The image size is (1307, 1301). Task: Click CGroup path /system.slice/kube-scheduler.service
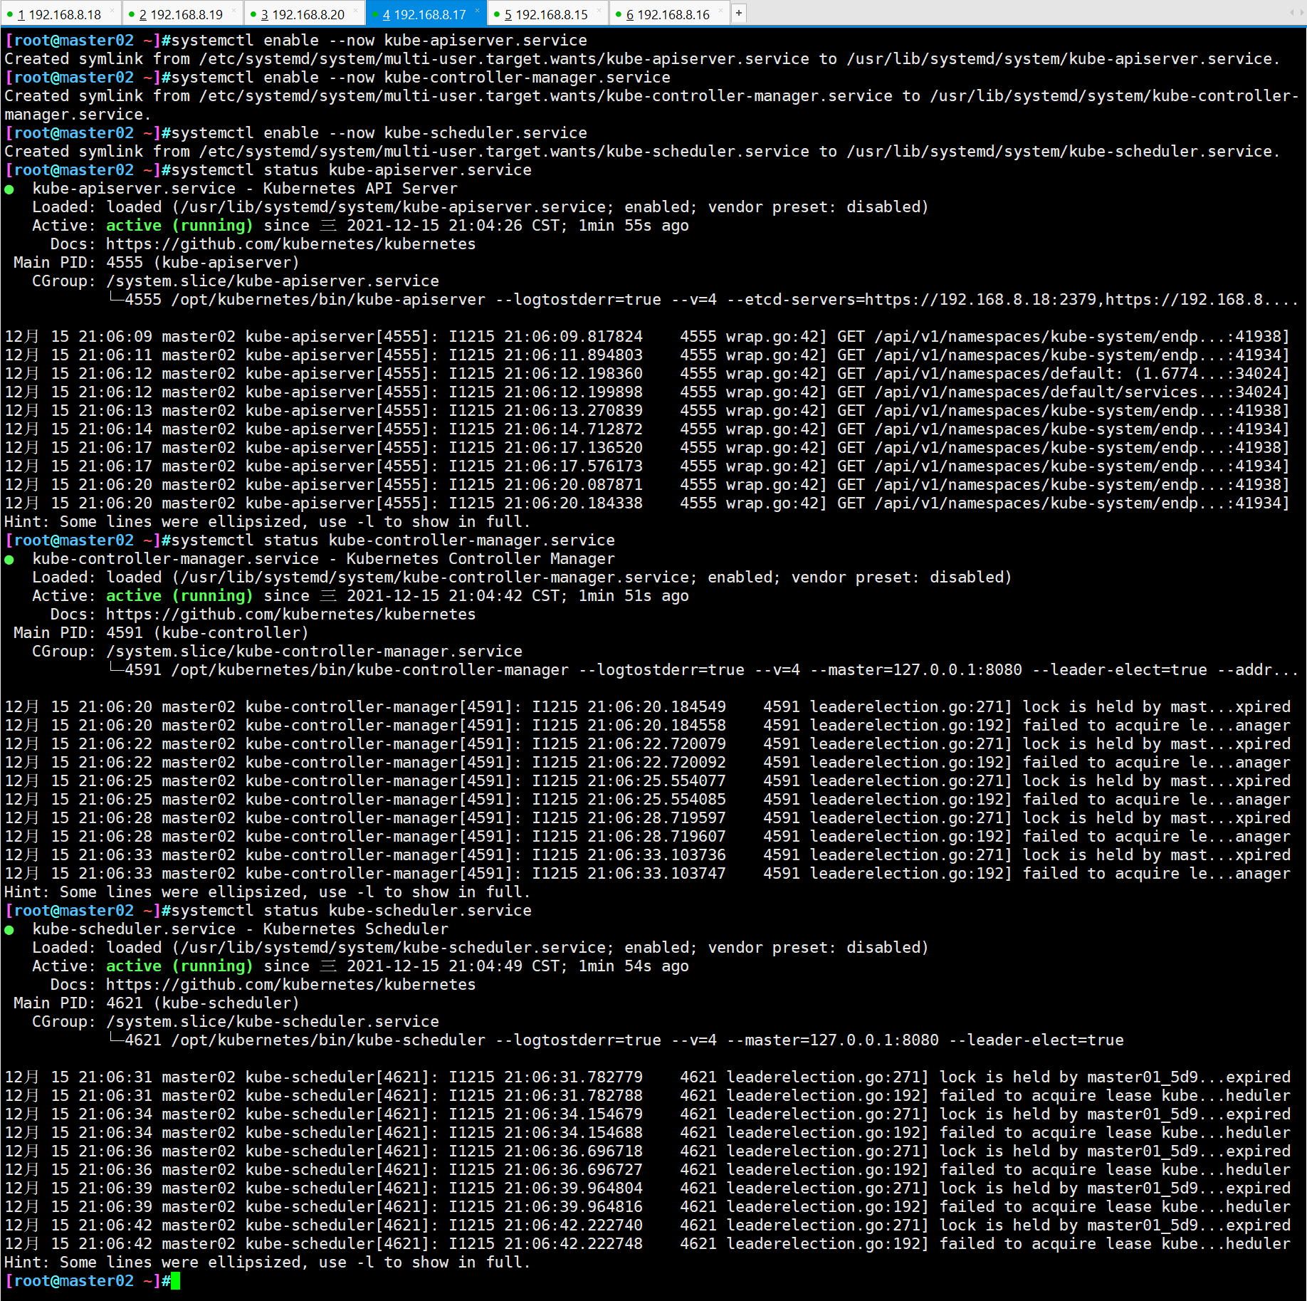(273, 1022)
